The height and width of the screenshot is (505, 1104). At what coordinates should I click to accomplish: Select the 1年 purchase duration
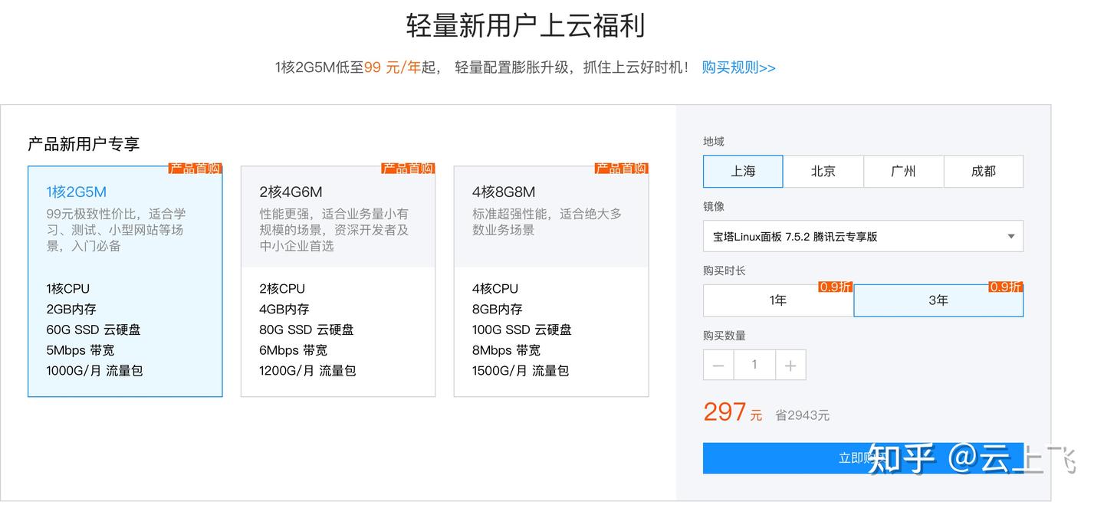pyautogui.click(x=778, y=300)
